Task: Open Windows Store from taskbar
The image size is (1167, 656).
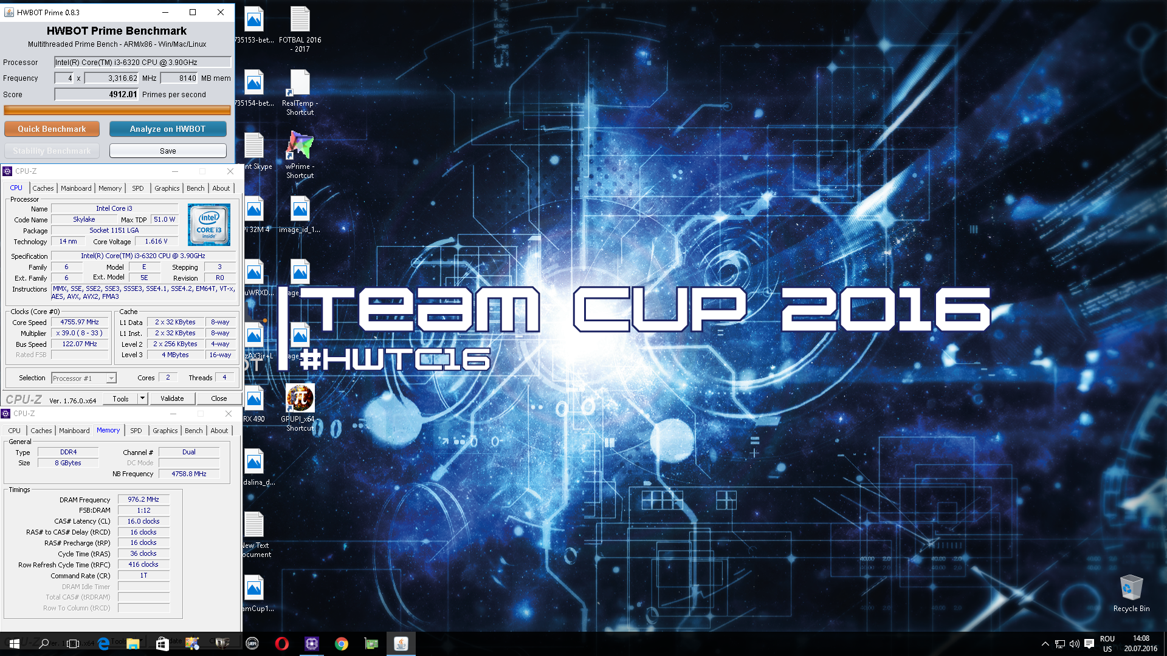Action: point(162,644)
